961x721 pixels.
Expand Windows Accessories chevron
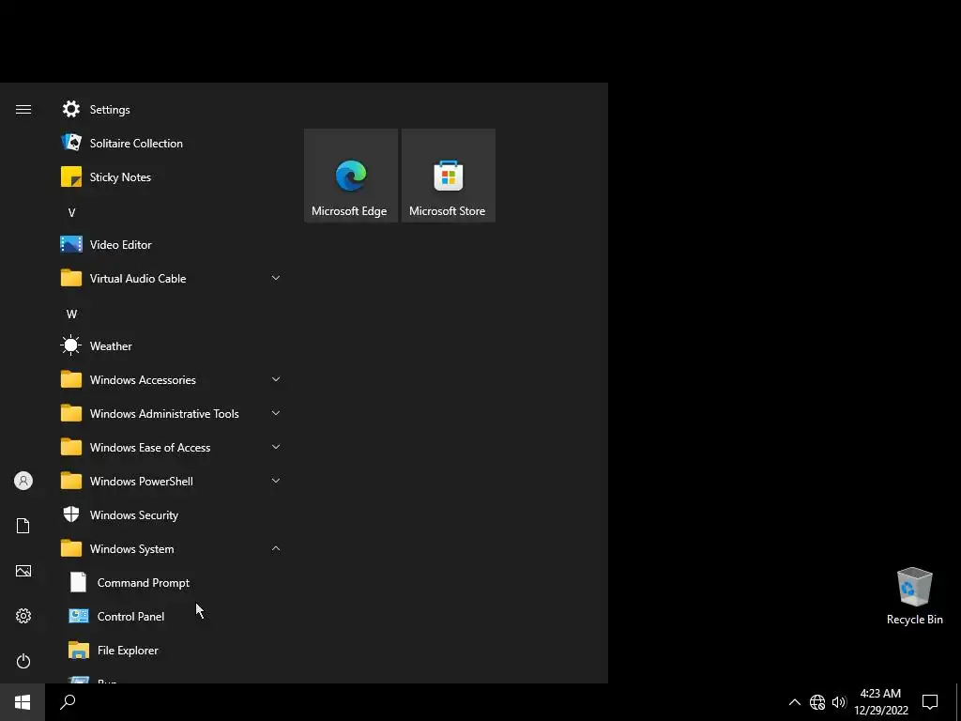276,379
